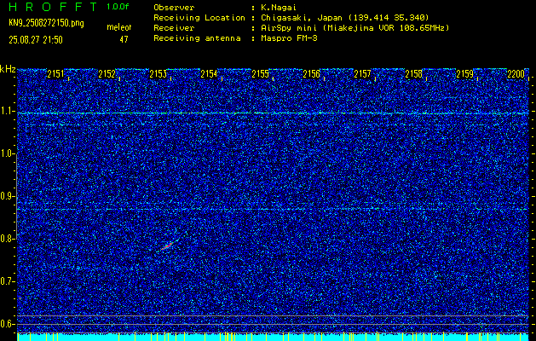Image resolution: width=536 pixels, height=341 pixels.
Task: Click the Chigasaki, Japan location text
Action: coord(344,17)
